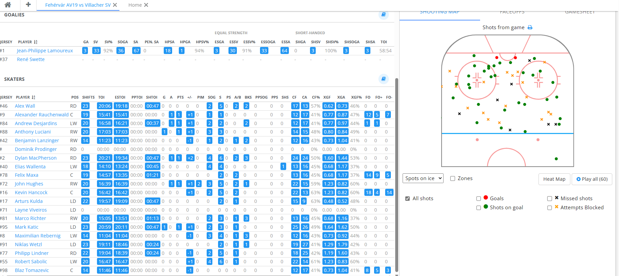
Task: Open the Spots on ice dropdown
Action: 423,178
